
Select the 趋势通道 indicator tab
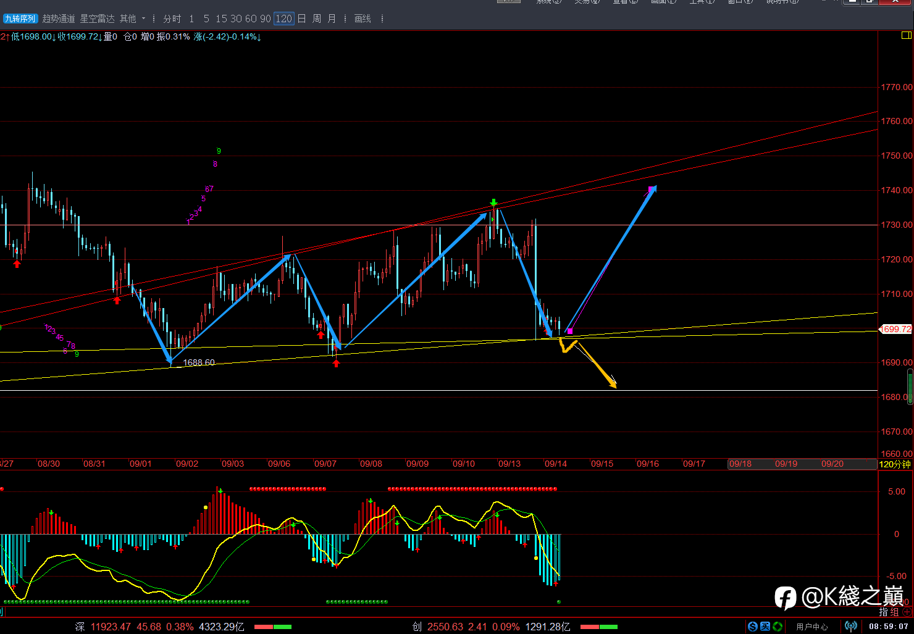tap(59, 19)
